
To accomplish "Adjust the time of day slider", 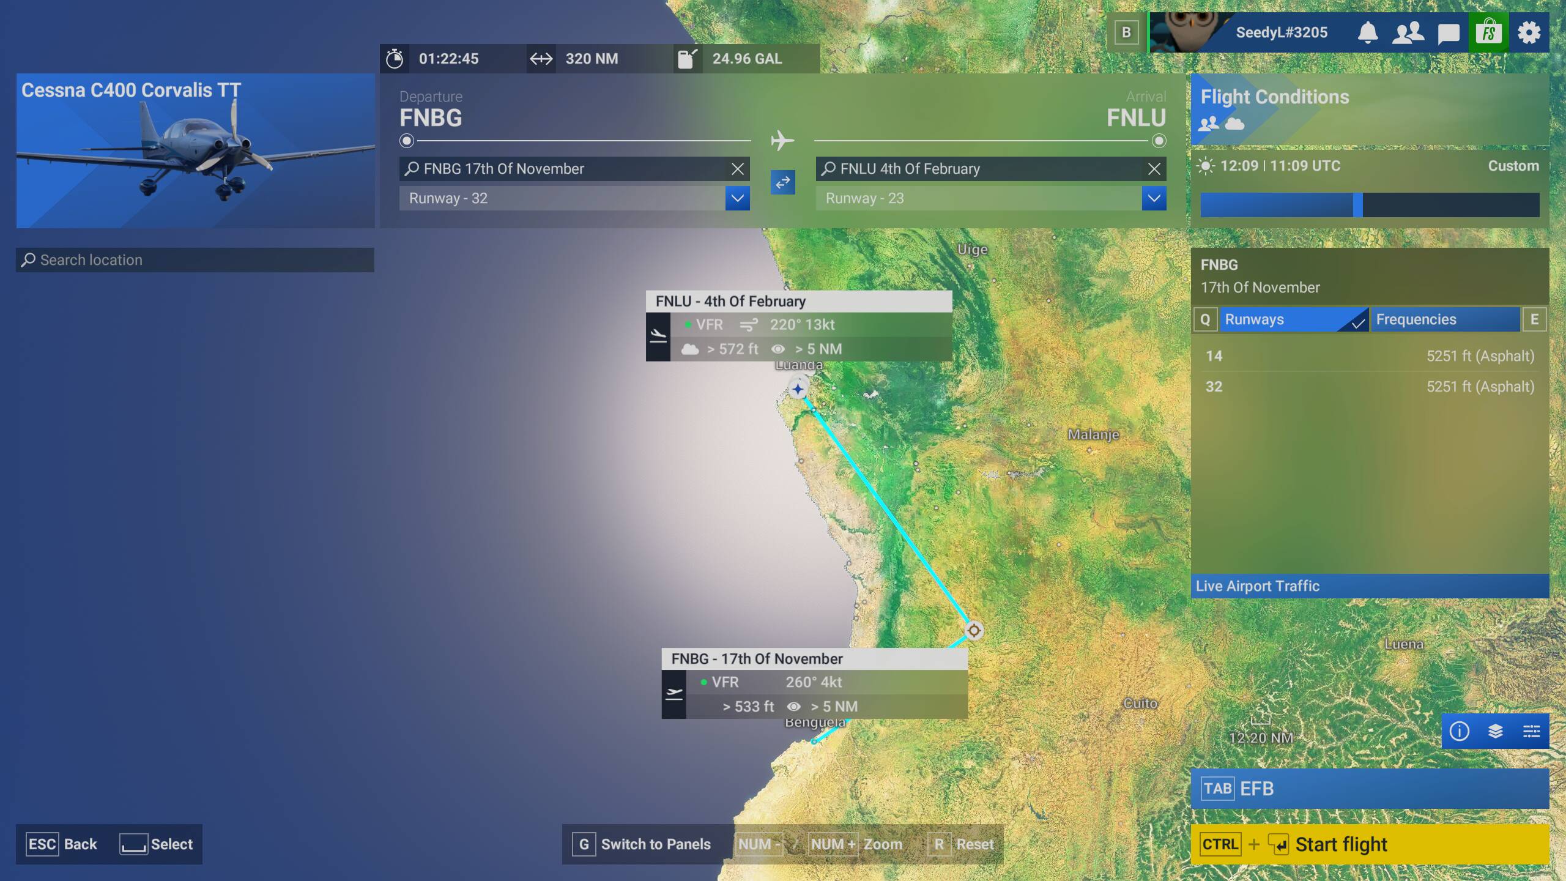I will [x=1357, y=205].
